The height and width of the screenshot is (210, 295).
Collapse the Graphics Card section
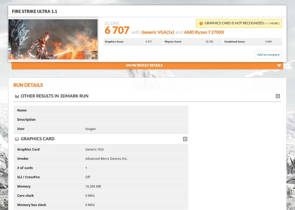tap(185, 139)
